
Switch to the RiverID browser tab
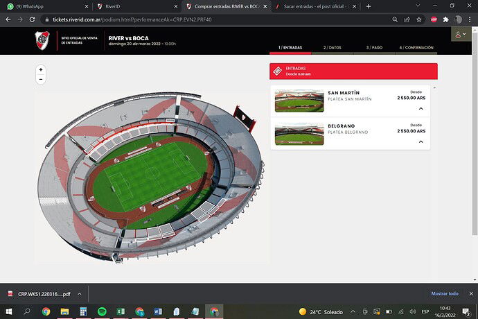pyautogui.click(x=132, y=6)
